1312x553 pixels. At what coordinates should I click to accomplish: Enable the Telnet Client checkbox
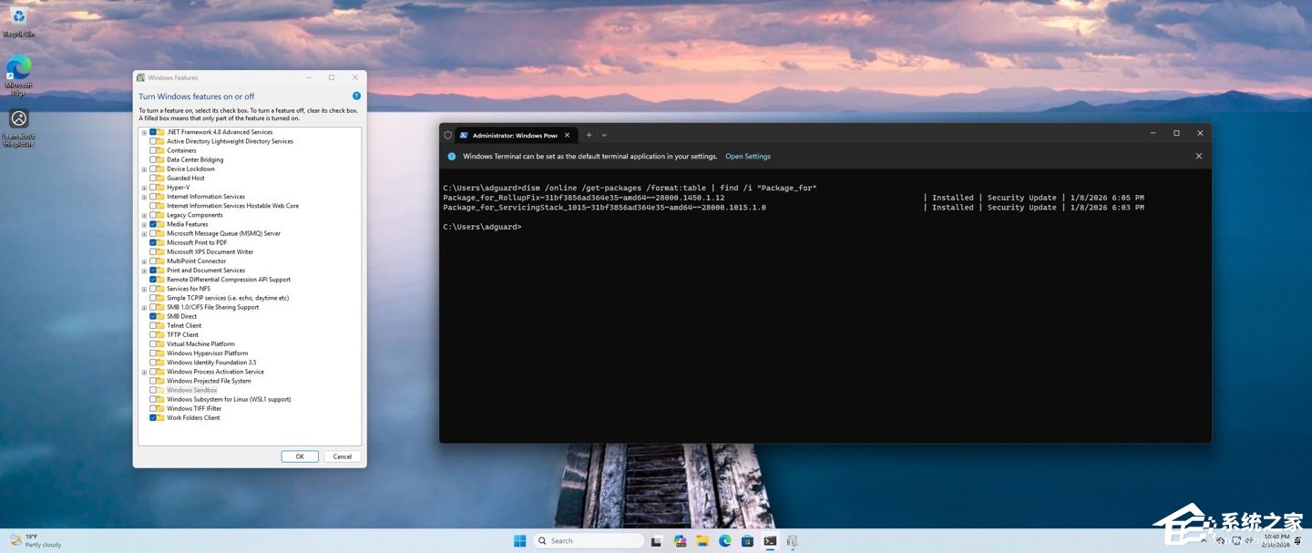(x=153, y=325)
